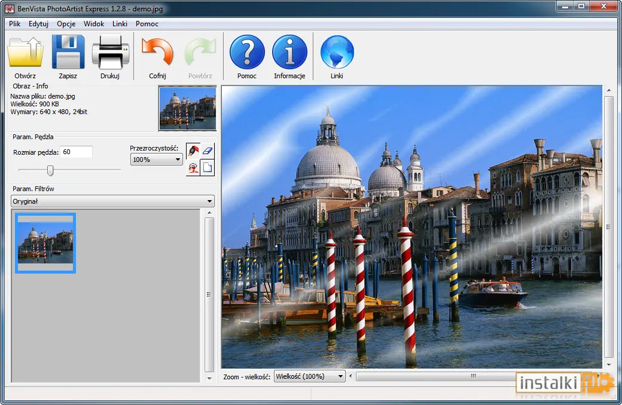Click the application icon in the title bar

coord(10,8)
